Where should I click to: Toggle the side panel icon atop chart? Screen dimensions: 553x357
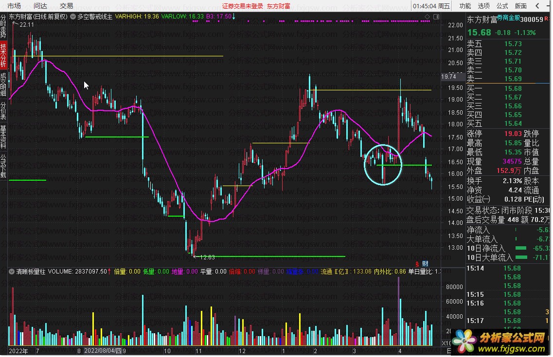coord(436,17)
